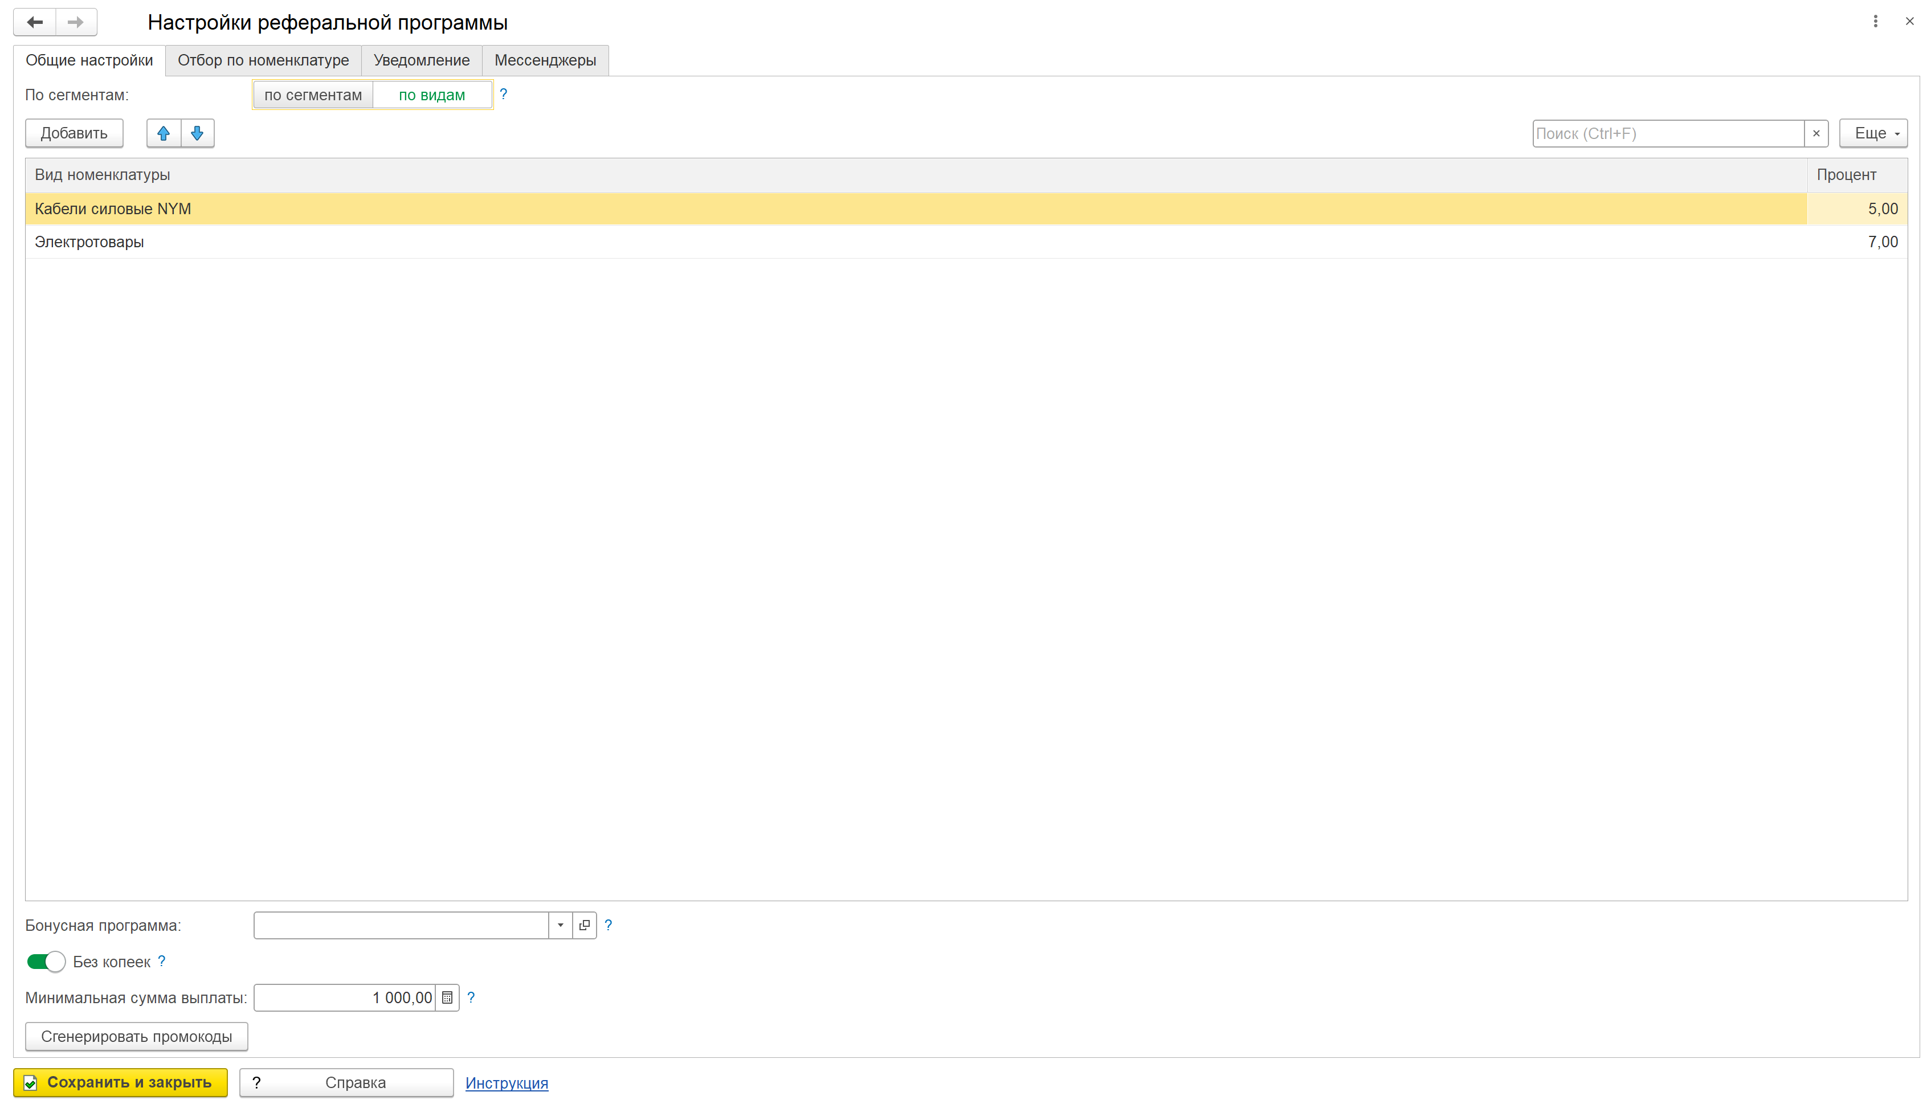Switch to Общие настройки tab
1931x1100 pixels.
[89, 60]
